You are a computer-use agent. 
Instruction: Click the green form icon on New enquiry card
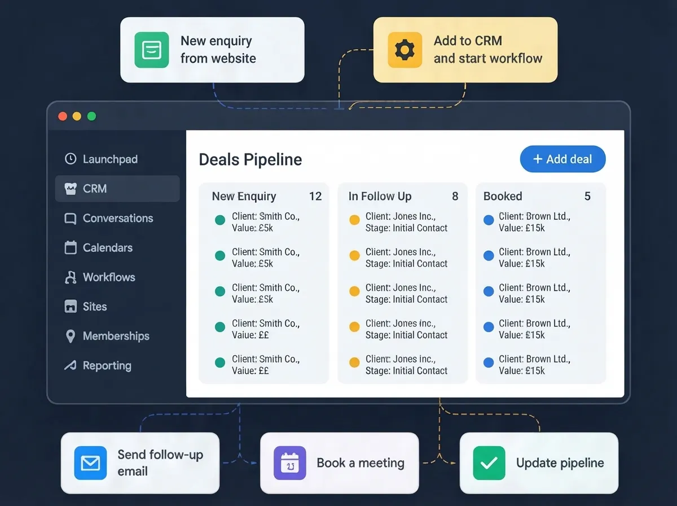point(152,50)
